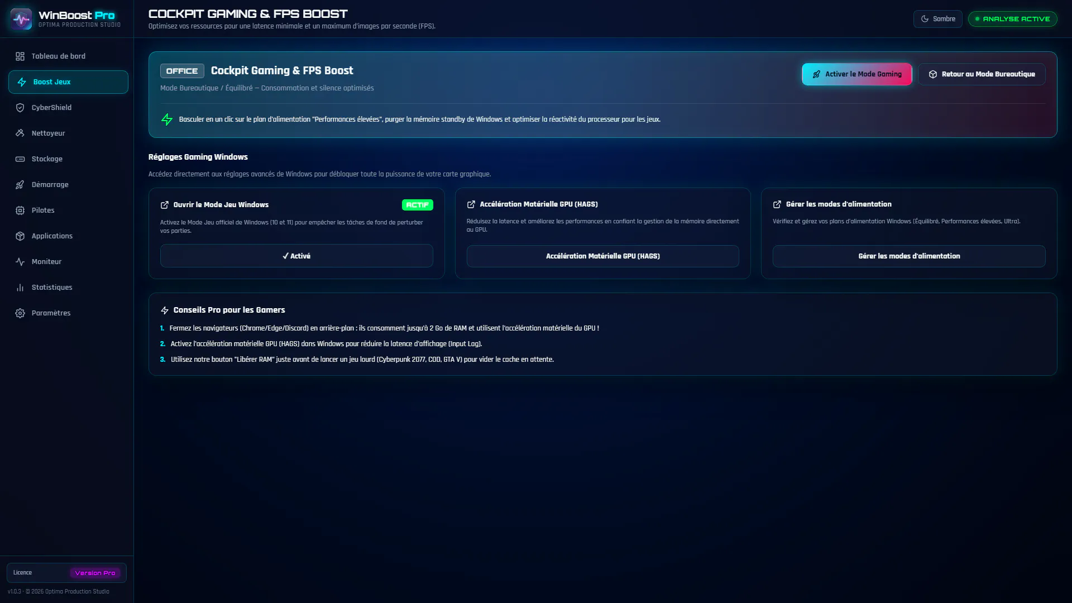The width and height of the screenshot is (1072, 603).
Task: Click the Analyse Active status badge
Action: click(x=1012, y=19)
